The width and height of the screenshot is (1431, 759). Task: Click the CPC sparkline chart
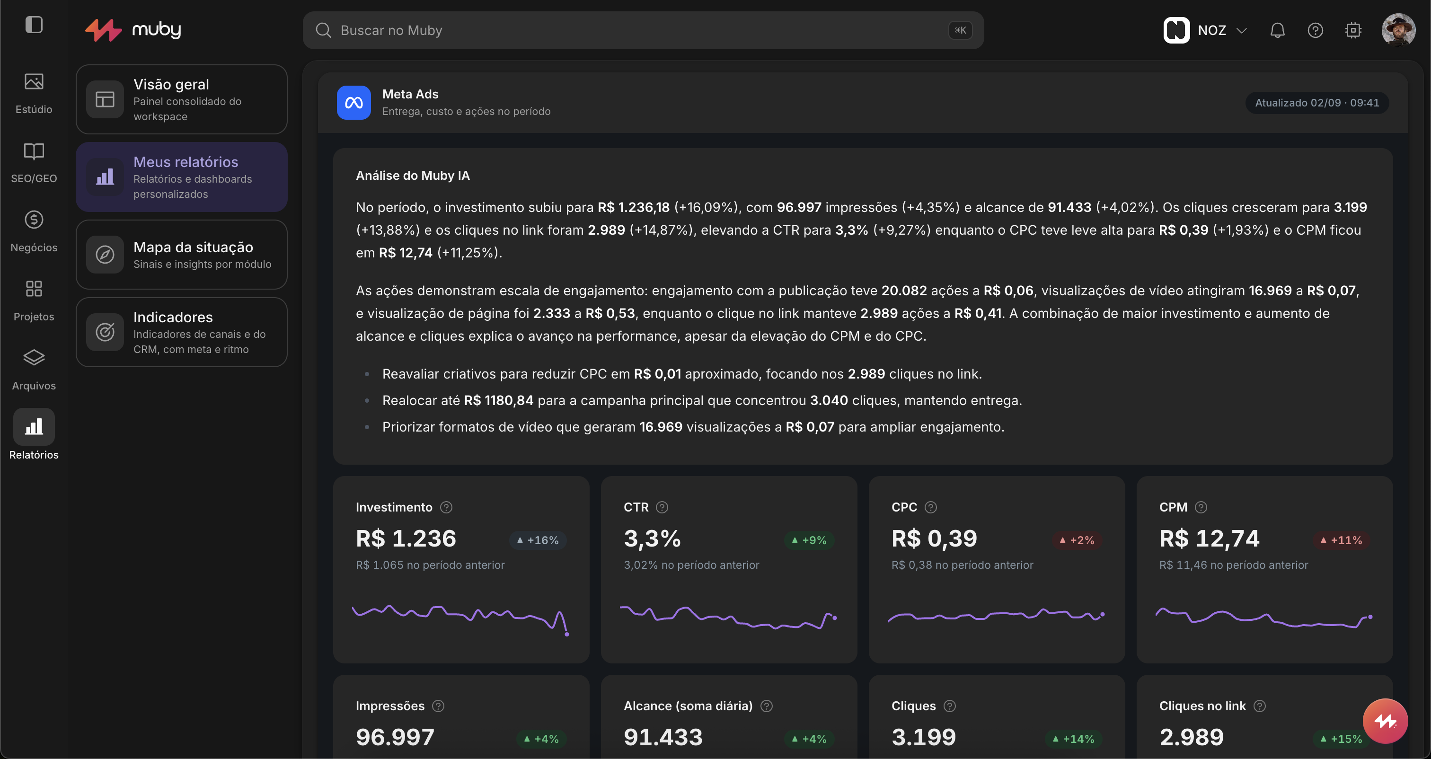point(996,616)
